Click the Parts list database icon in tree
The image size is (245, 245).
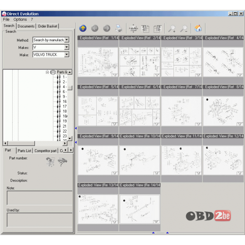(53, 72)
